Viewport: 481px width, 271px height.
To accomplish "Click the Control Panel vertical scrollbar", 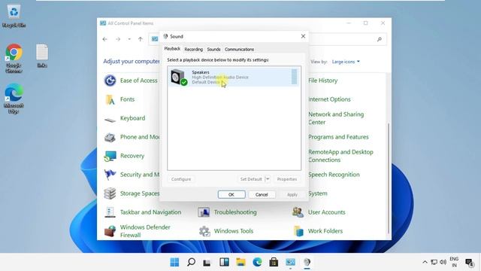I will coord(389,178).
